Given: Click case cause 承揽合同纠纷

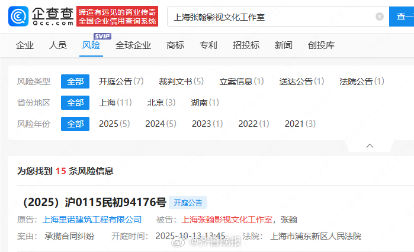Looking at the screenshot, I should [69, 236].
